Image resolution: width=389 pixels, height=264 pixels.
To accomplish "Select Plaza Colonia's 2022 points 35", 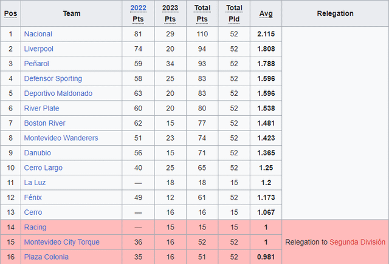I will 138,257.
